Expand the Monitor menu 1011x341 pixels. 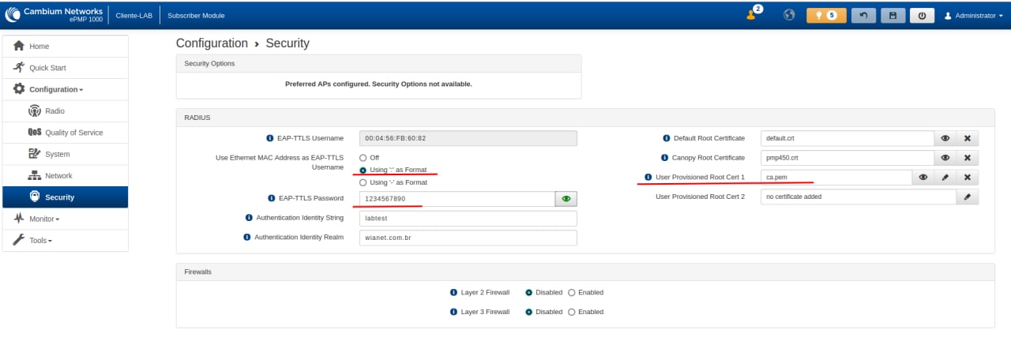(x=66, y=219)
